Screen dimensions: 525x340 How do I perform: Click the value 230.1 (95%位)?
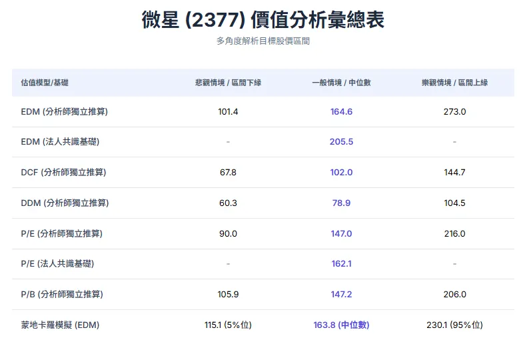tap(454, 325)
